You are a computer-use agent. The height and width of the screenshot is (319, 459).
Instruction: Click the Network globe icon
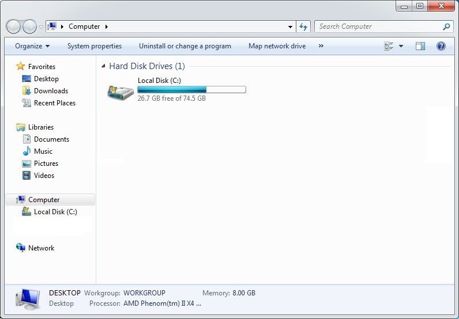click(21, 248)
